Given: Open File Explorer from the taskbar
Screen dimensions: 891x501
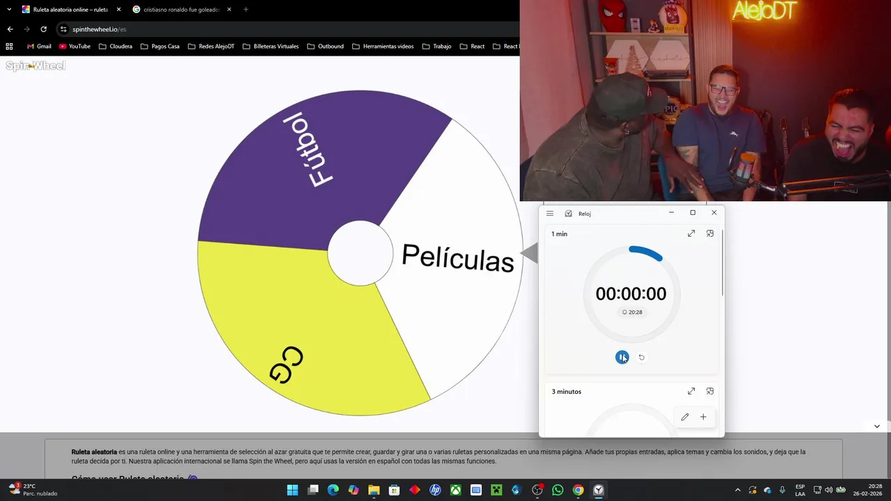Looking at the screenshot, I should point(374,490).
